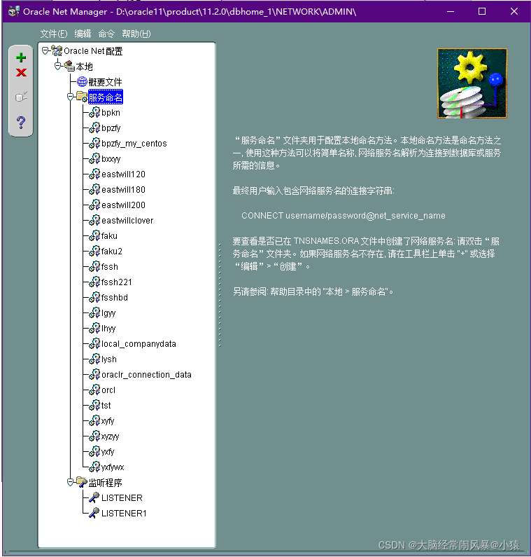
Task: Click the bpzfy service icon
Action: pos(94,128)
